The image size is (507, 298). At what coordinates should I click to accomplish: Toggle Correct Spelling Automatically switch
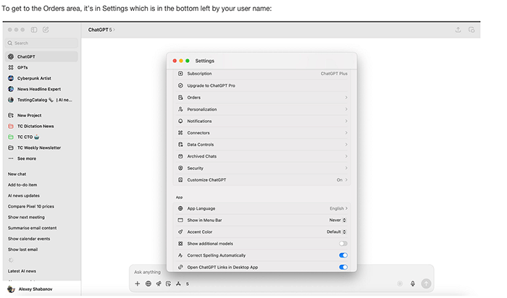tap(343, 255)
